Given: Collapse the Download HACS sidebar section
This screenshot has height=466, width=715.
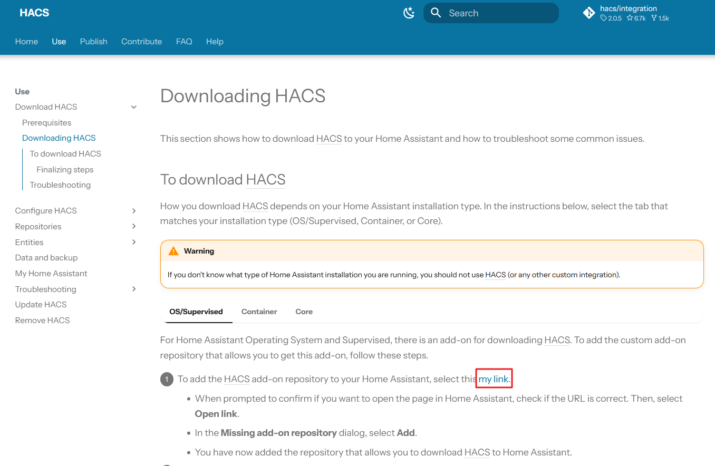Looking at the screenshot, I should [134, 107].
